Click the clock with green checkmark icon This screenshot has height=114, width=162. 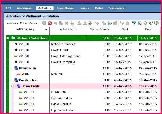(145, 23)
